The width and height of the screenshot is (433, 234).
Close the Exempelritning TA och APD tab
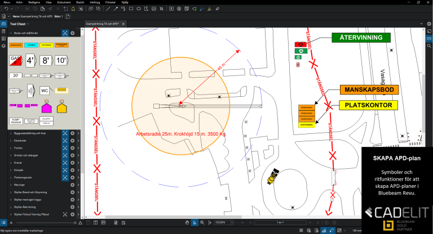tap(123, 24)
